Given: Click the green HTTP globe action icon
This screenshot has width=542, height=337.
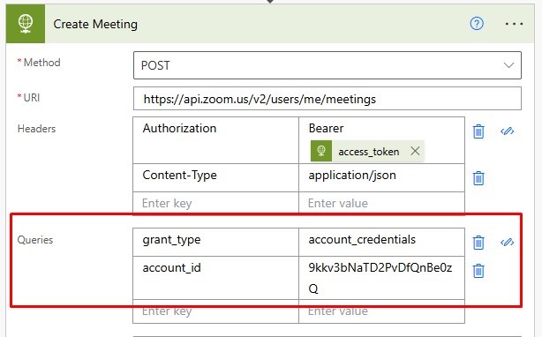Looking at the screenshot, I should [x=26, y=24].
